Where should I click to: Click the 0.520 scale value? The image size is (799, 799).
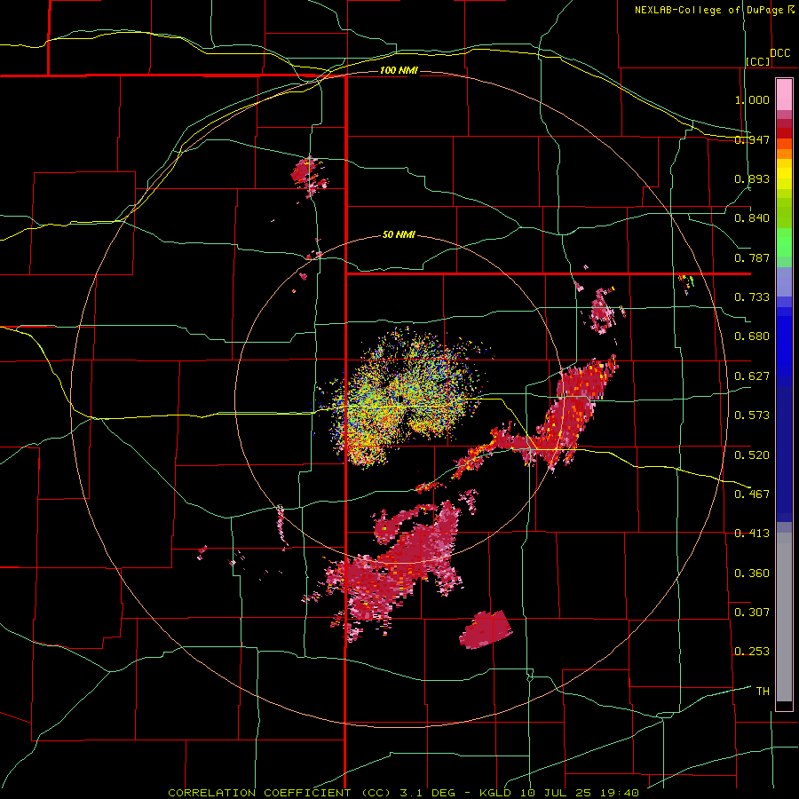pos(752,455)
